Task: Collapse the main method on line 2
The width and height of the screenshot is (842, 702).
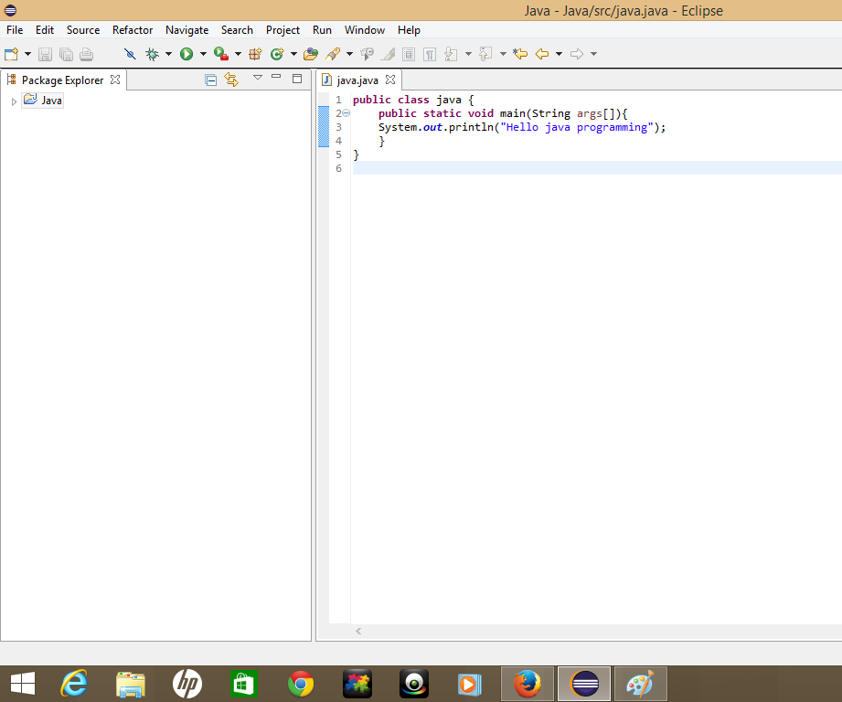Action: click(x=346, y=112)
